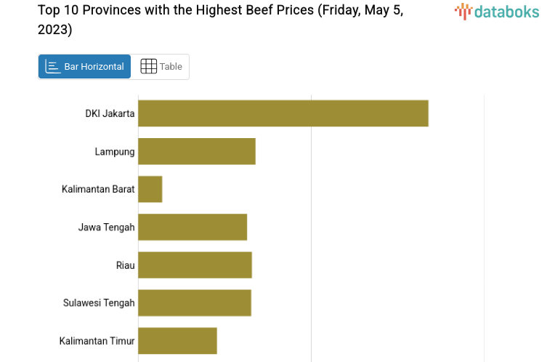Click the DKI Jakarta axis label
Viewport: 547px width, 362px height.
coord(110,113)
